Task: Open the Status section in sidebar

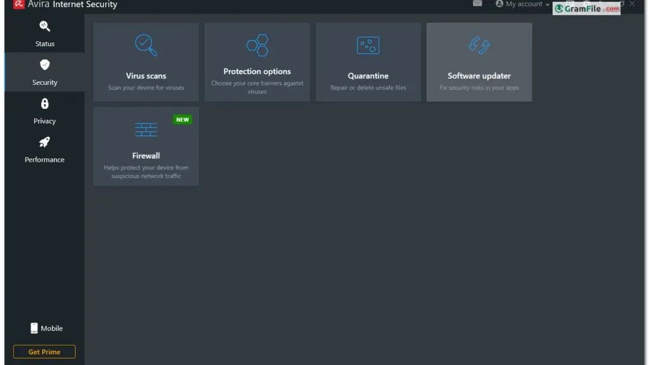Action: (45, 34)
